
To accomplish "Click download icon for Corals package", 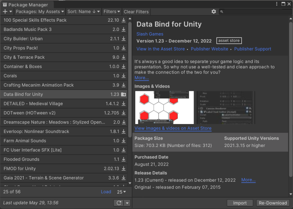I will 124,76.
